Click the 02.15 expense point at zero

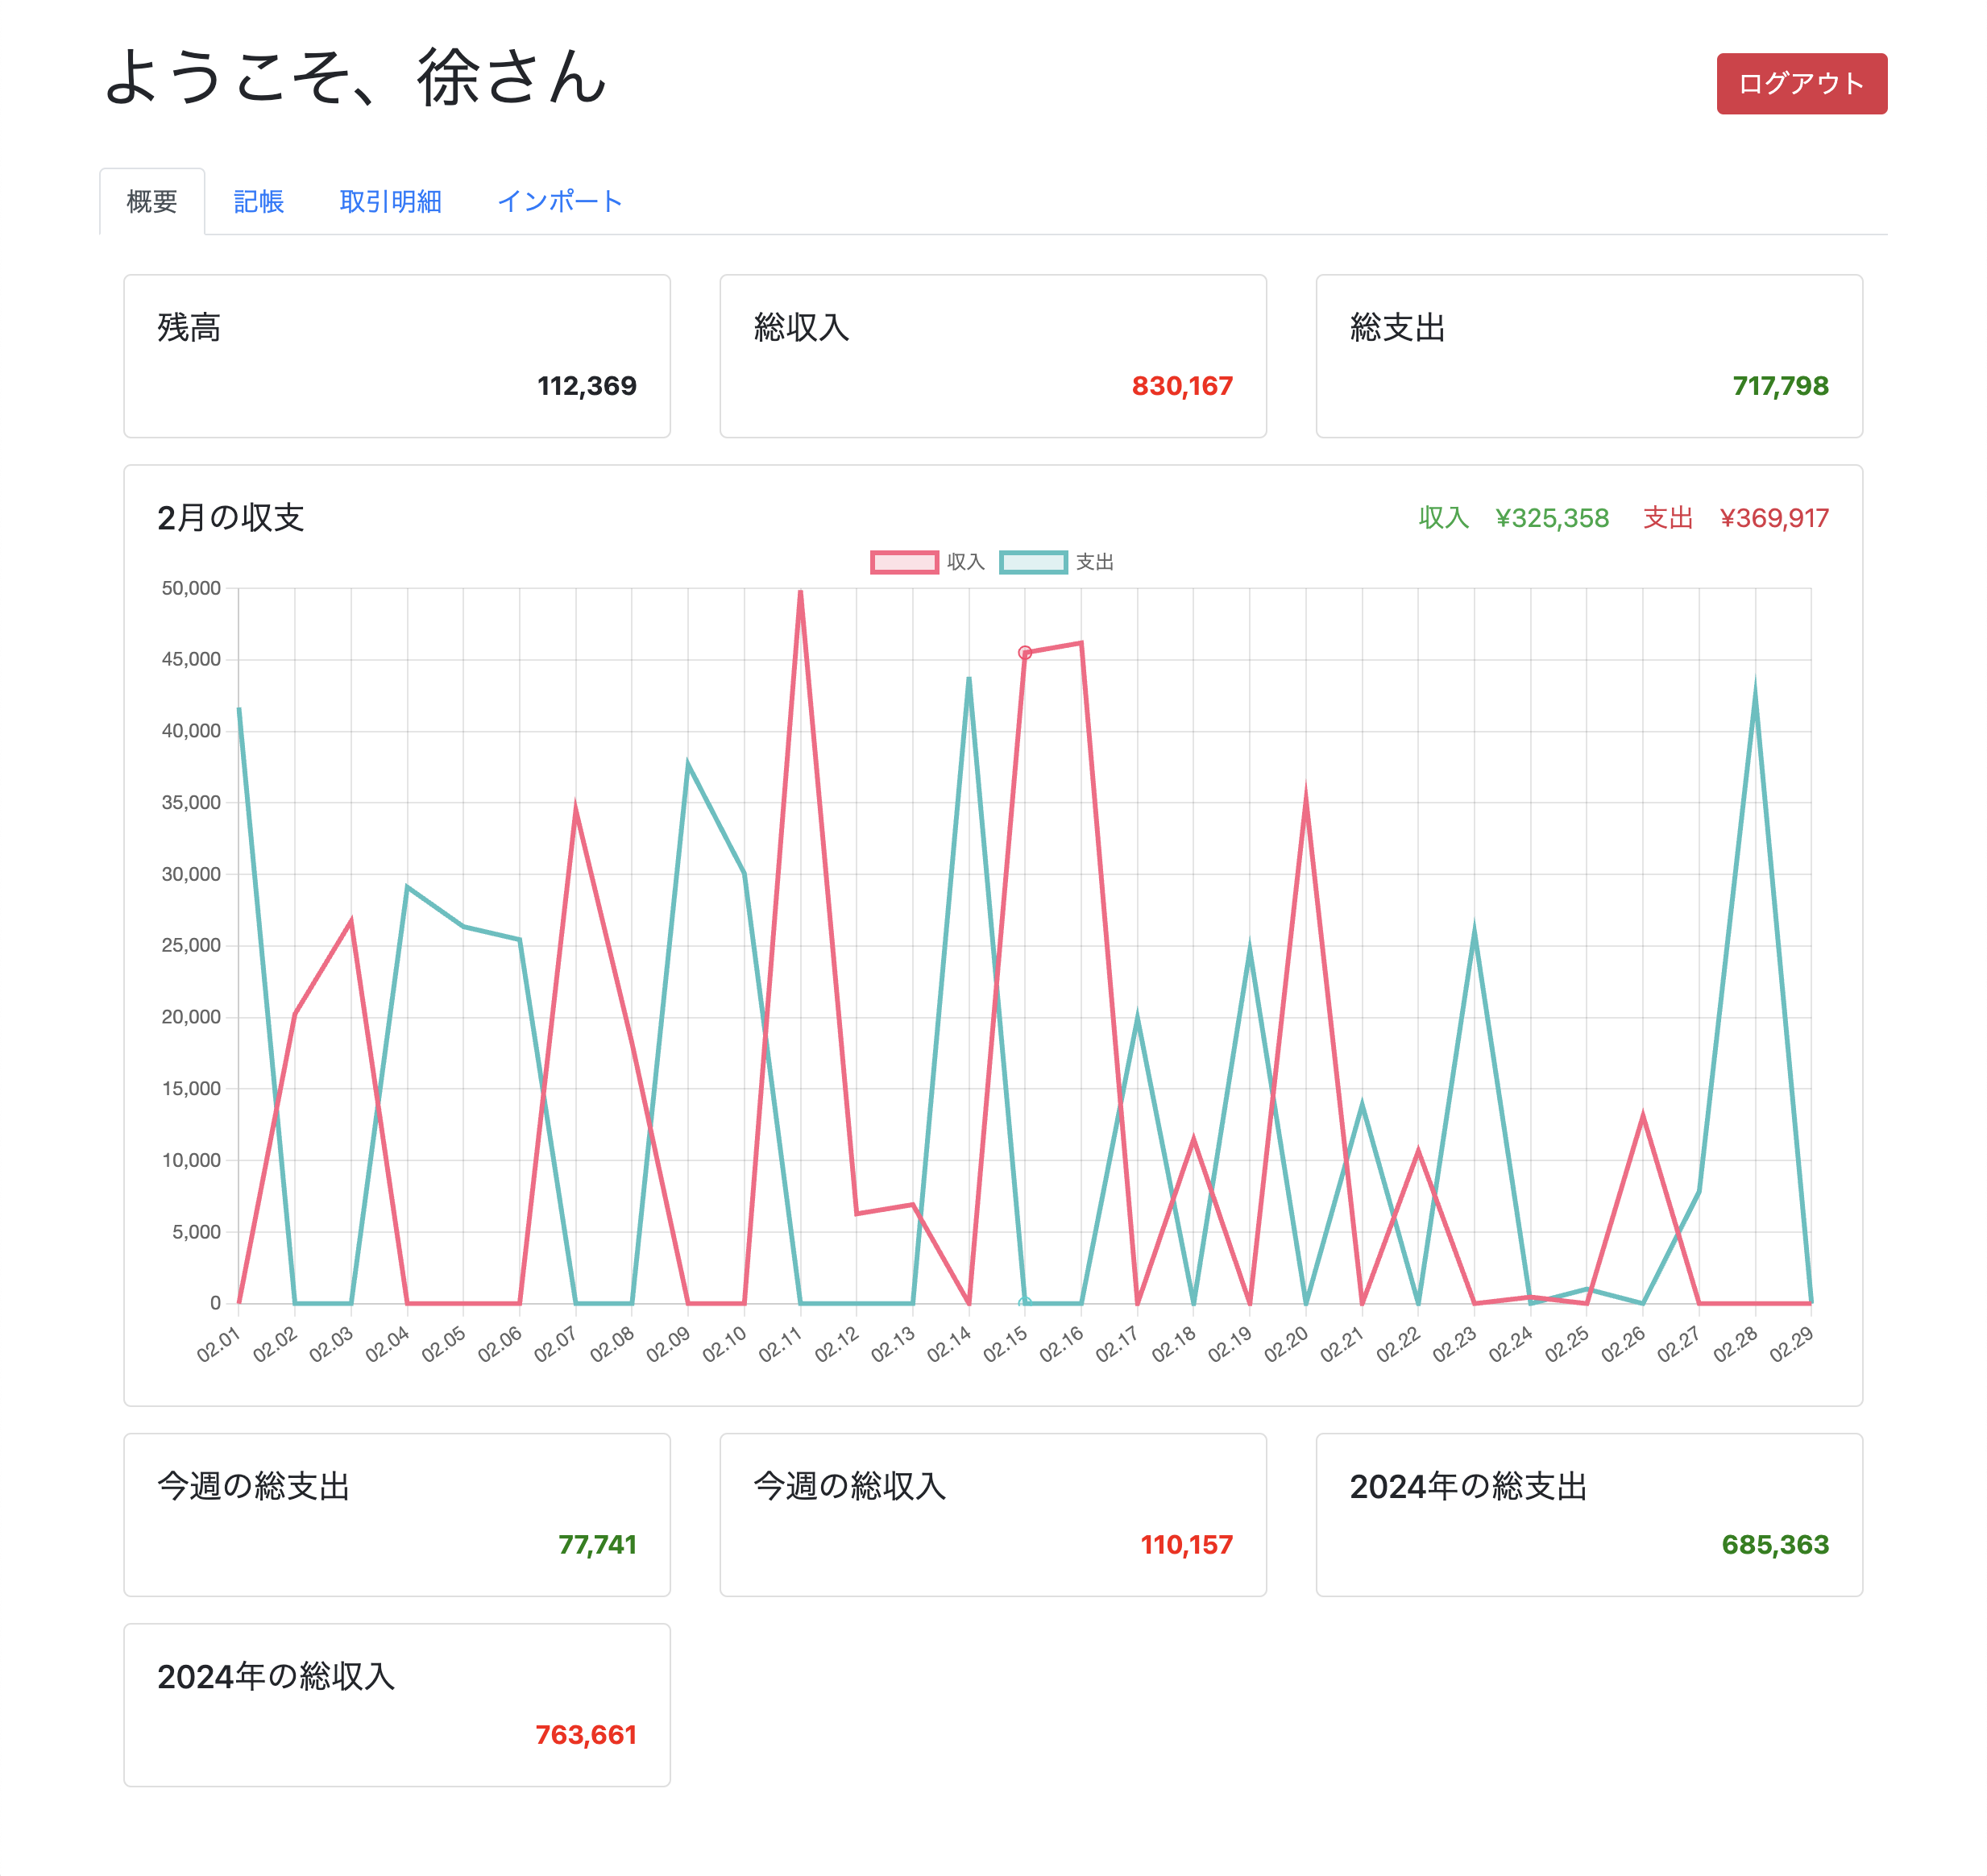[x=1025, y=1303]
